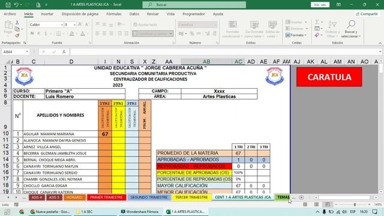
Task: Click the Insert function fx icon
Action: coord(64,52)
